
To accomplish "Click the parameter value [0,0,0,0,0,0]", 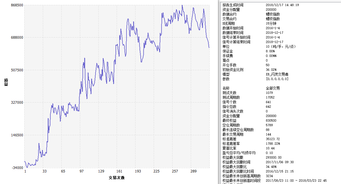I will point(277,79).
